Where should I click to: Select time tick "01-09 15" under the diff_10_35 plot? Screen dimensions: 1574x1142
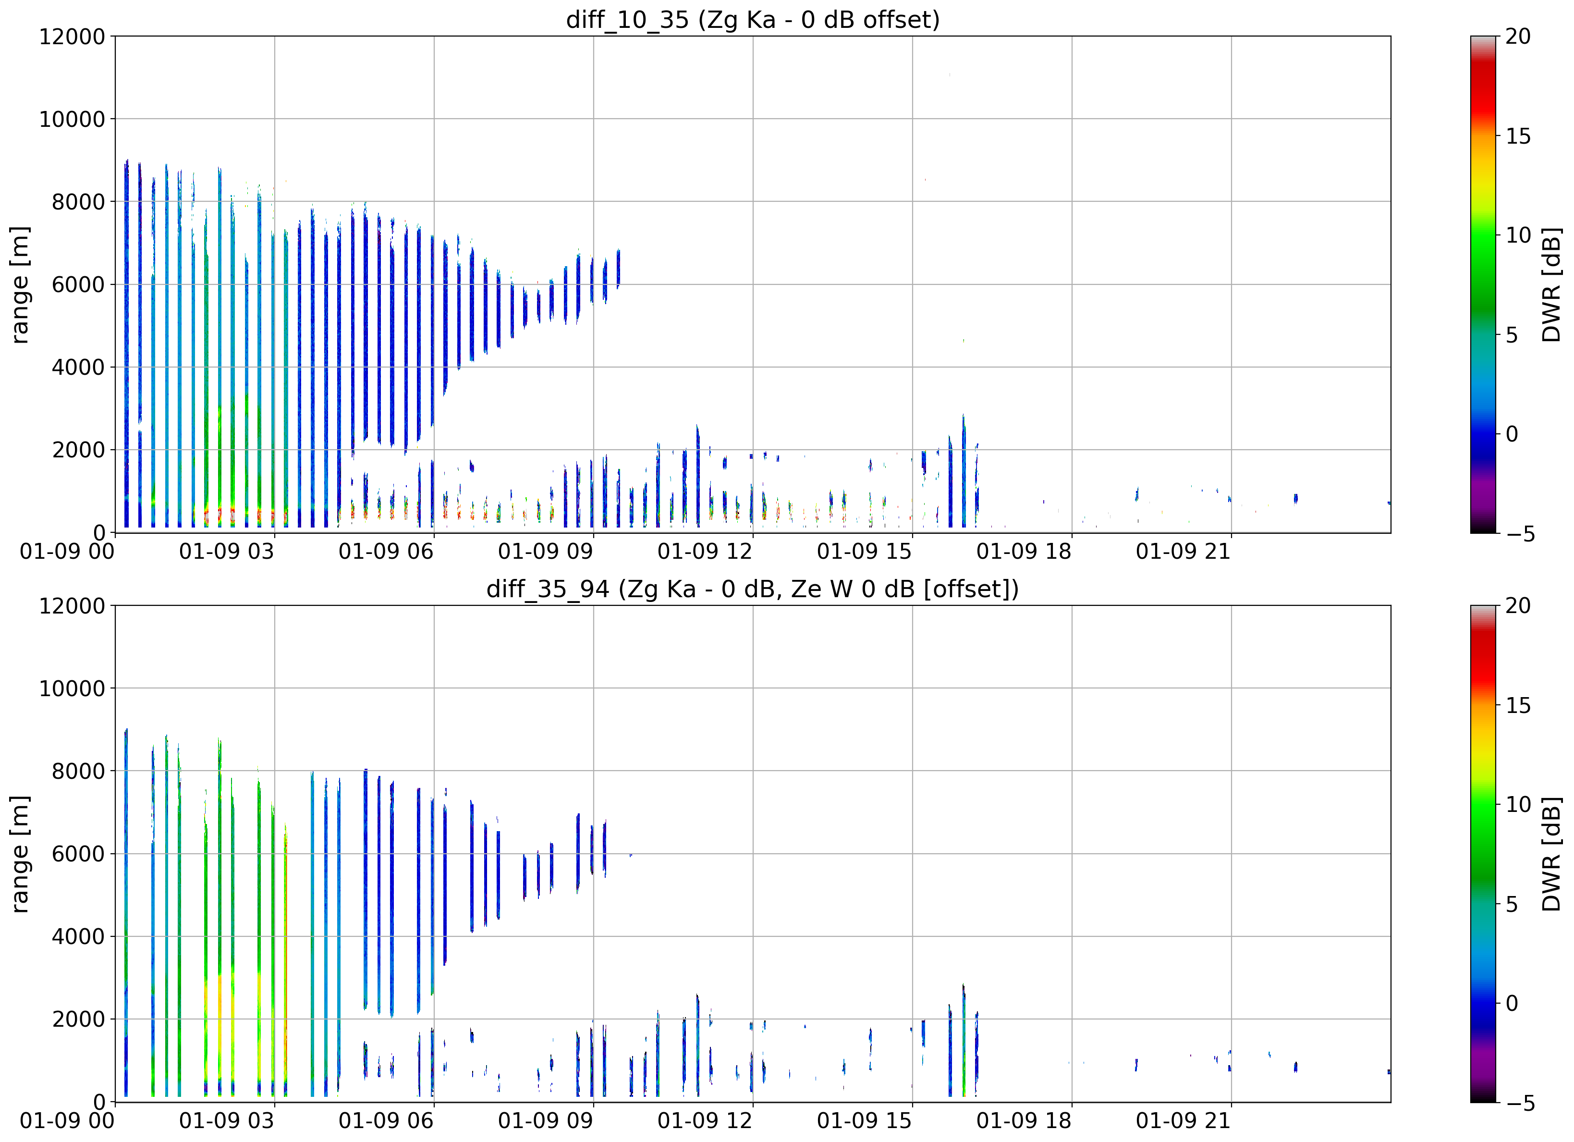[x=865, y=552]
